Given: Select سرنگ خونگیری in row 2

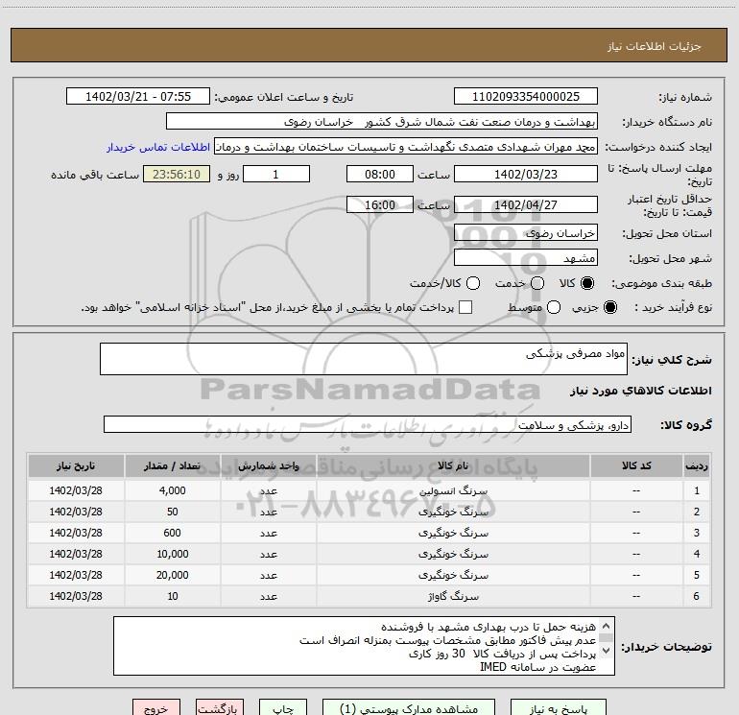Looking at the screenshot, I should [453, 512].
